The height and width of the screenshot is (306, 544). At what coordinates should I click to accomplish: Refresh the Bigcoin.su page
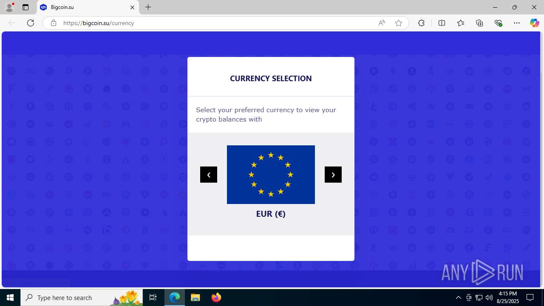[x=31, y=23]
